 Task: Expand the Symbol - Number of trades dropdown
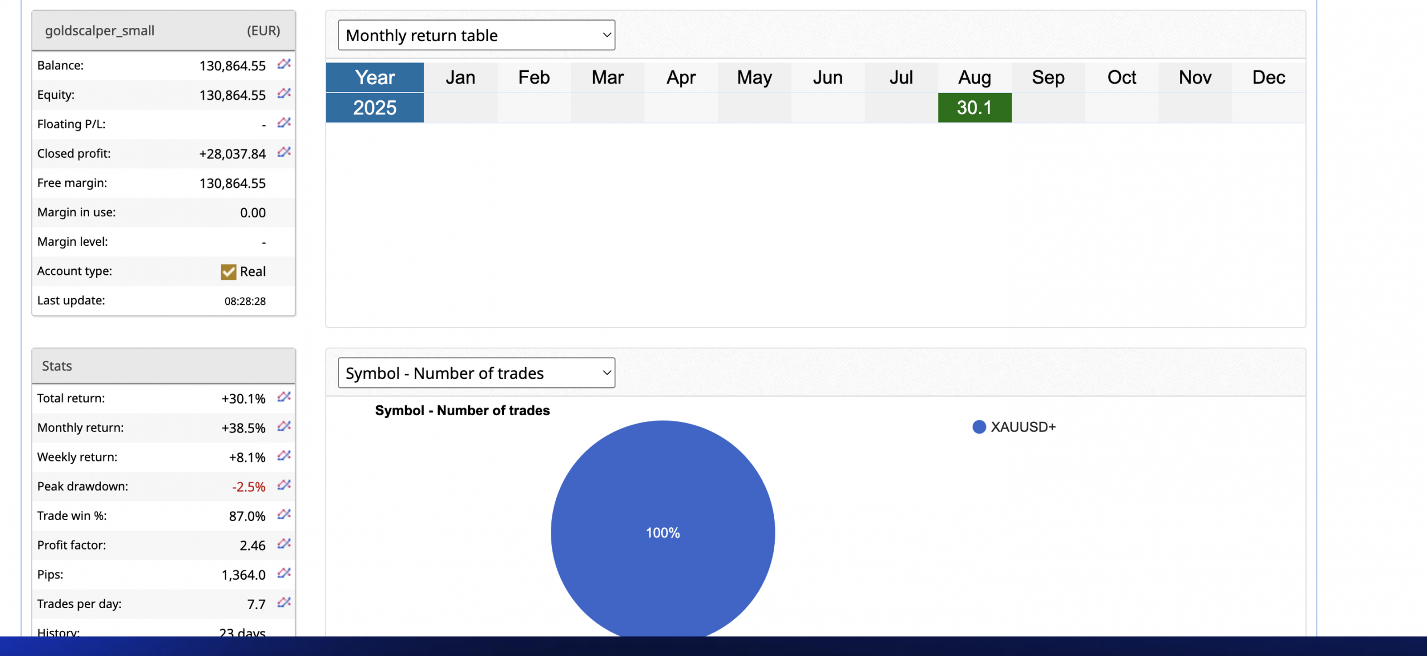pos(476,373)
